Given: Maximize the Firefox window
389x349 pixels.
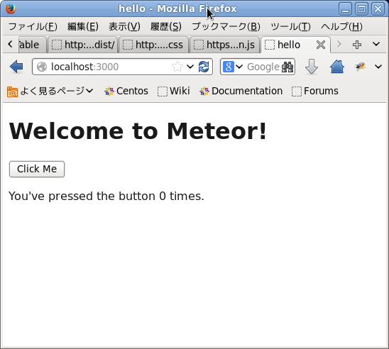Looking at the screenshot, I should (x=361, y=9).
